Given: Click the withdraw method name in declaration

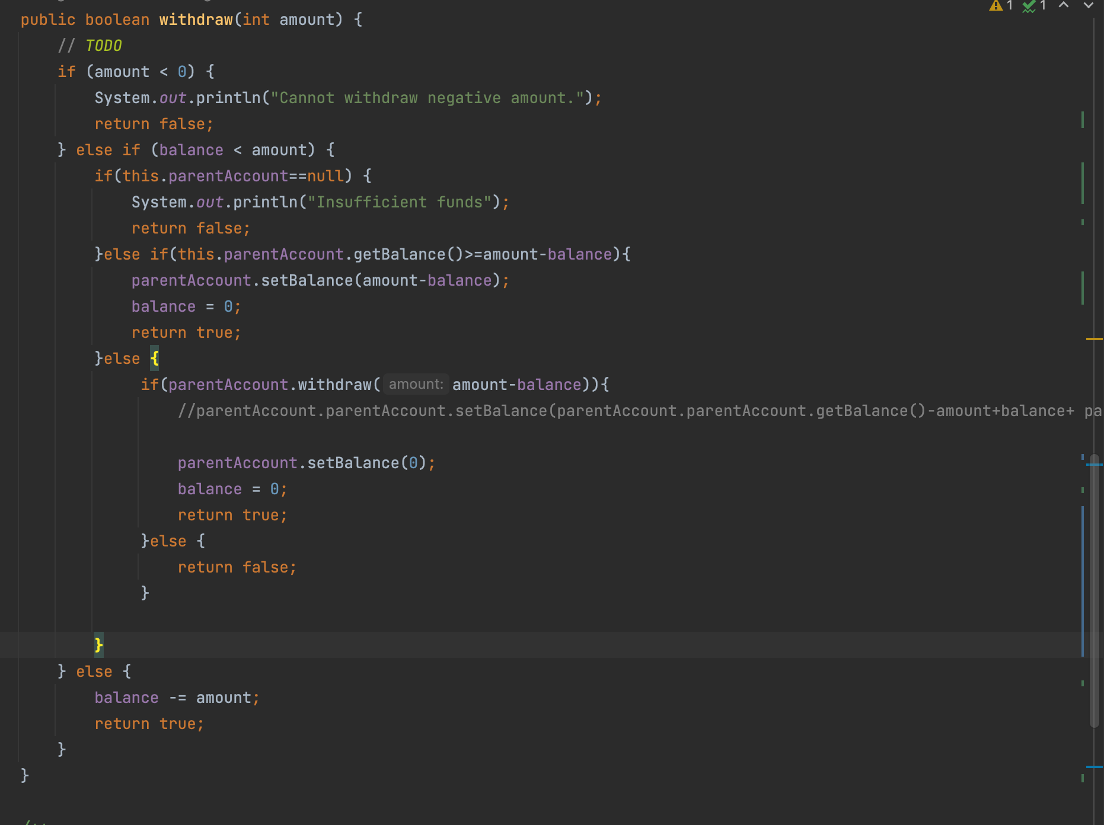Looking at the screenshot, I should 196,20.
